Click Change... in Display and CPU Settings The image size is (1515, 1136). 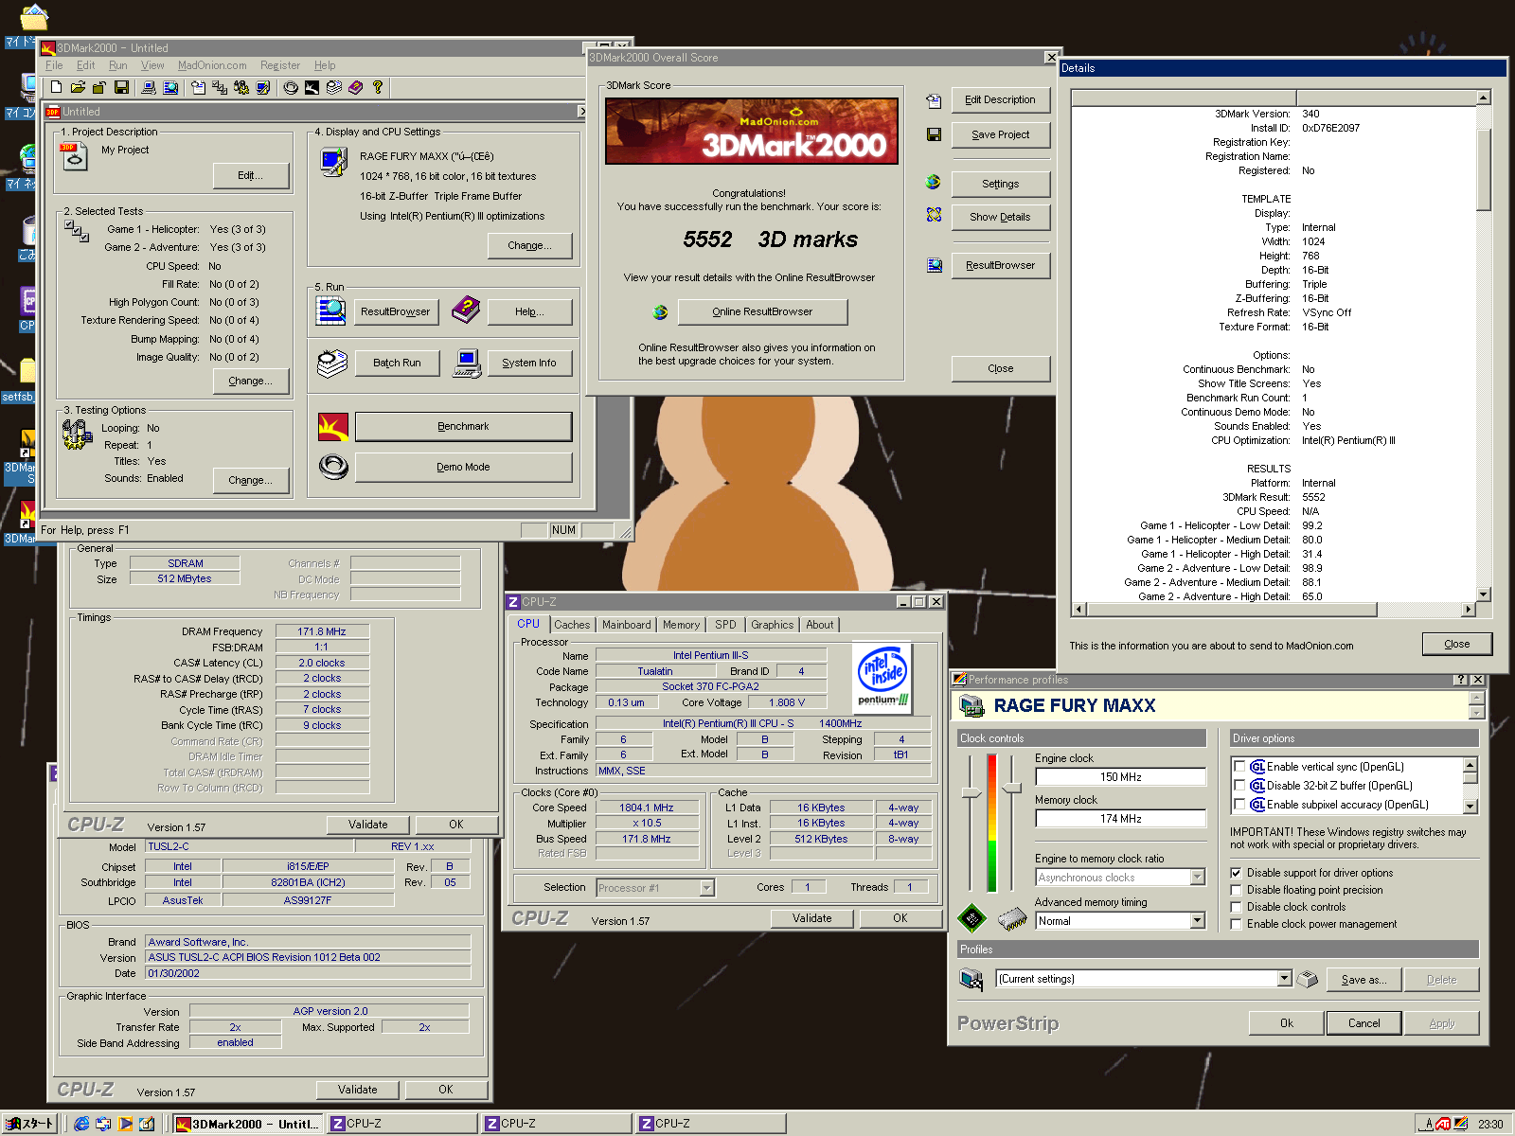(x=529, y=245)
